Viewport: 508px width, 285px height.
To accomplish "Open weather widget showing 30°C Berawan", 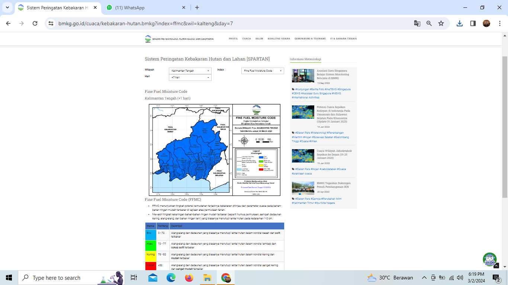I will click(390, 278).
